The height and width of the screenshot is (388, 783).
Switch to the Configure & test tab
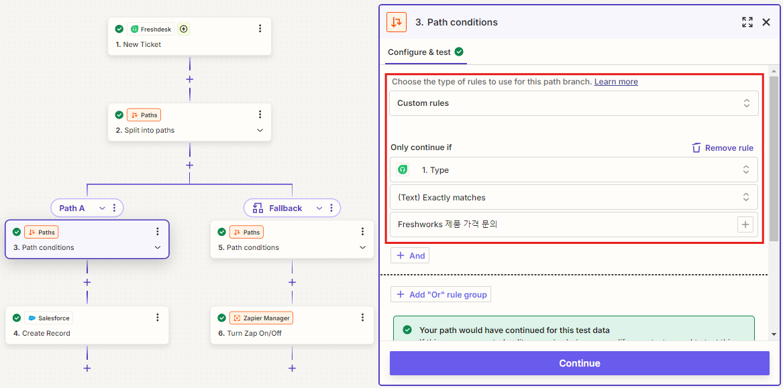[425, 52]
